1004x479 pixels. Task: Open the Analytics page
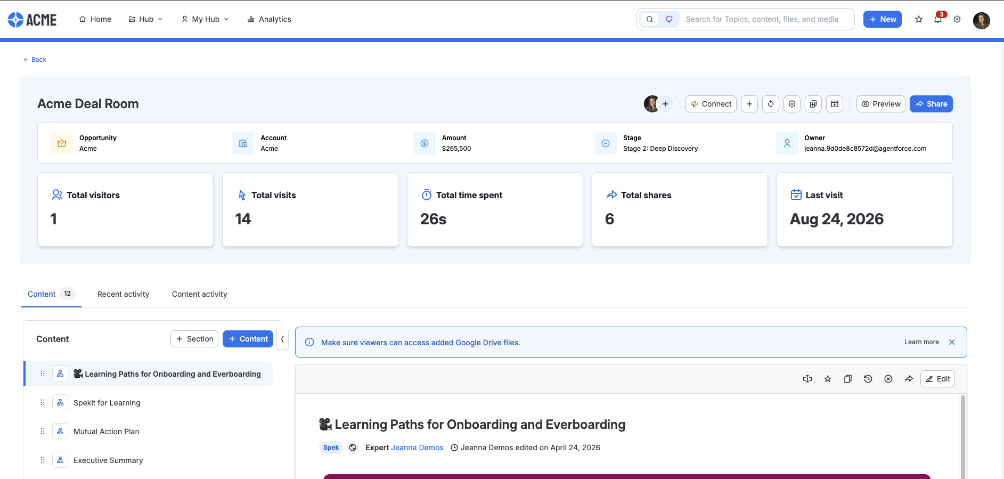pyautogui.click(x=269, y=19)
